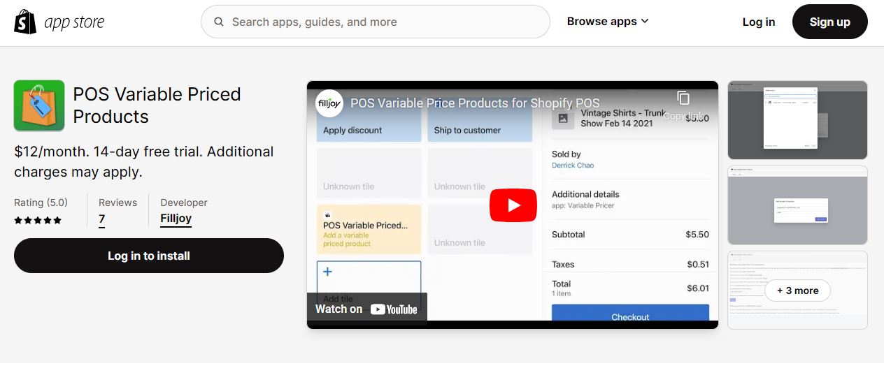Open the Filljoy developer link
The image size is (884, 375).
pos(176,219)
